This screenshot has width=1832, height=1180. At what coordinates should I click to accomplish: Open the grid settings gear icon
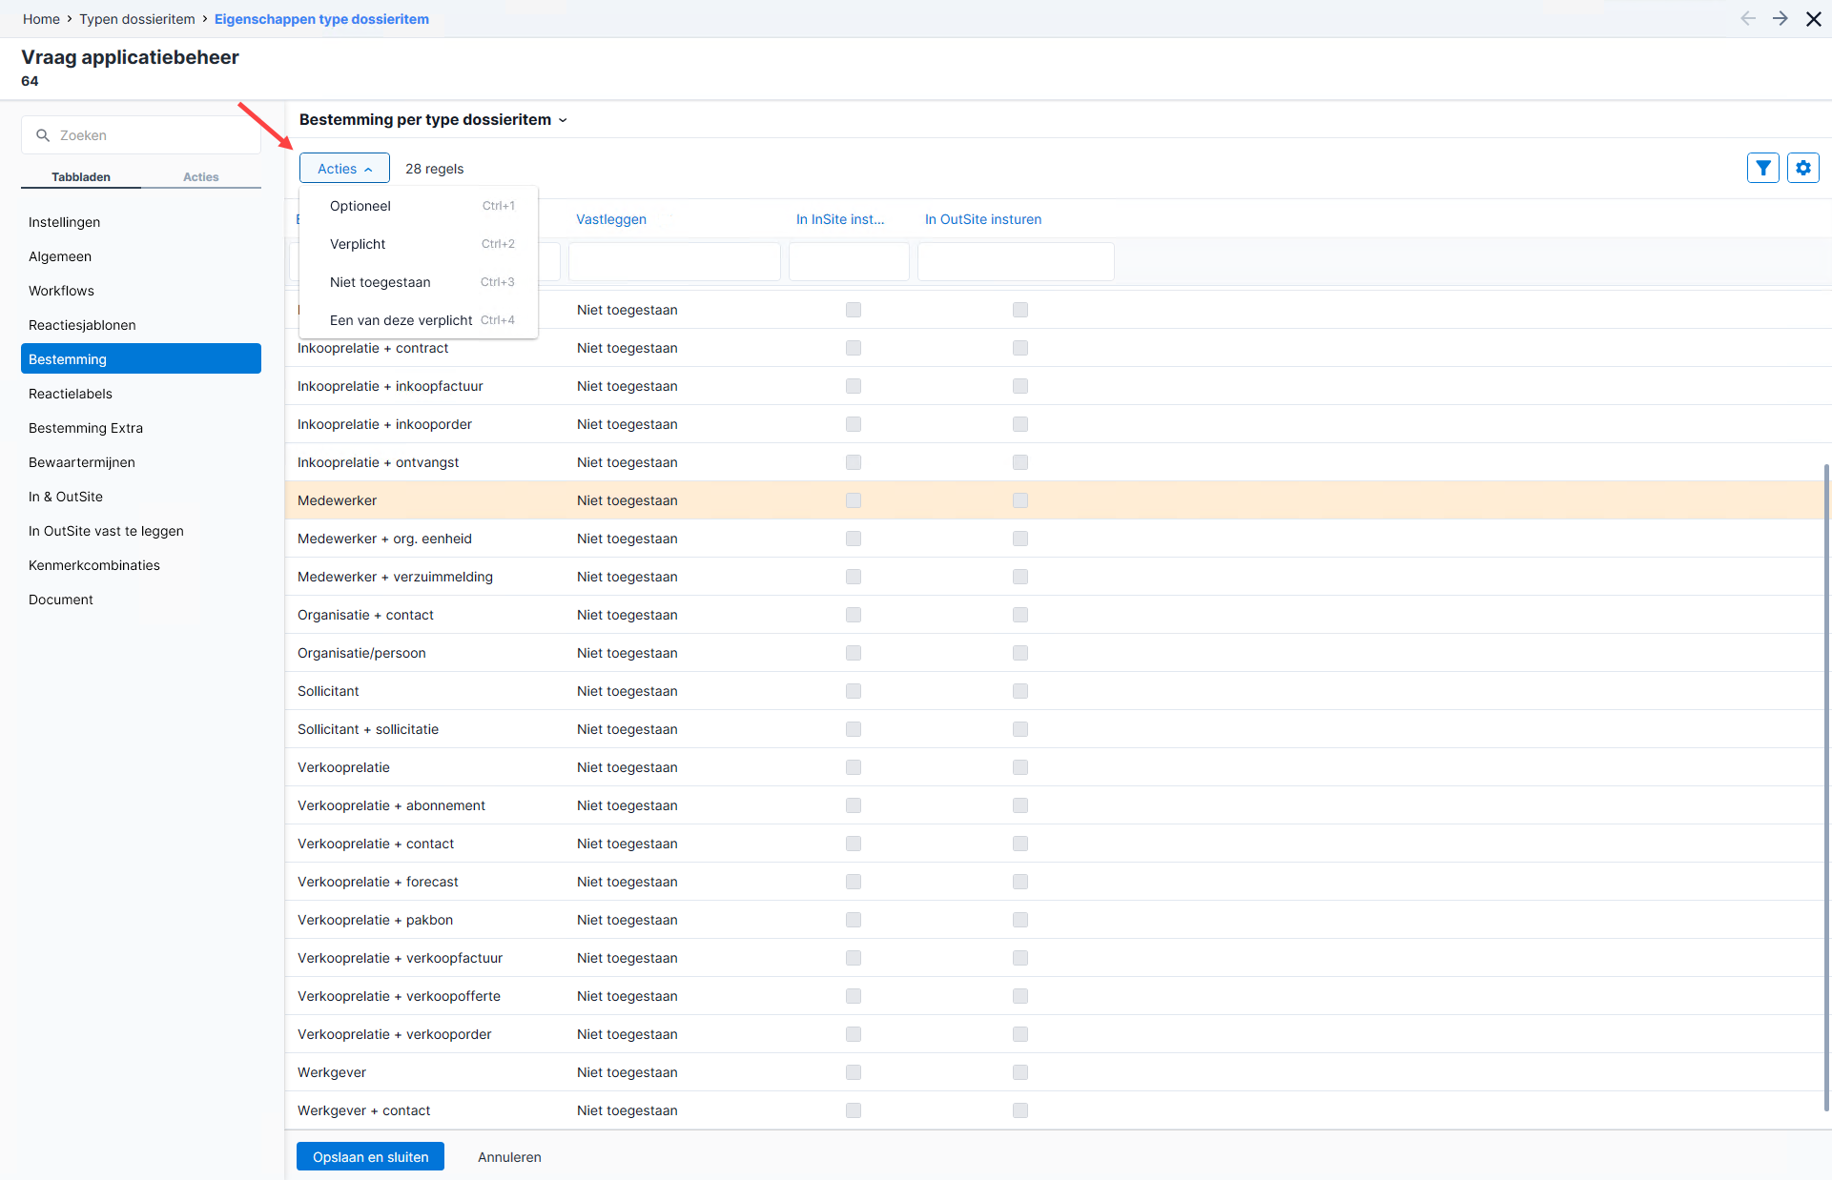[1803, 168]
